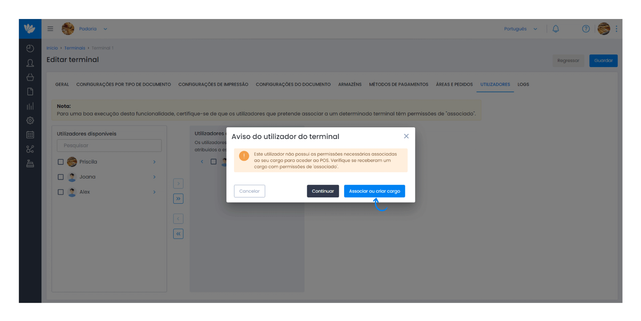
Task: Click the name Alex in list
Action: [85, 192]
